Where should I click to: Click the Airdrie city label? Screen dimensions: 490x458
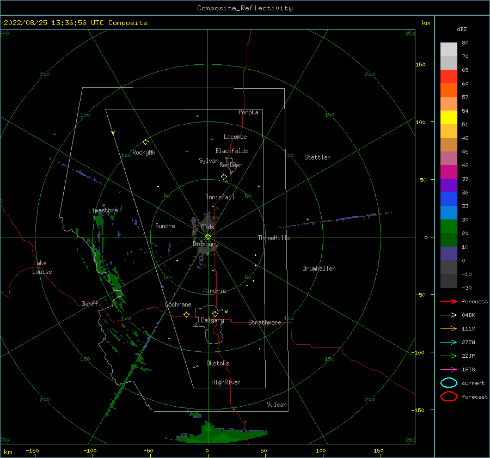pos(215,291)
